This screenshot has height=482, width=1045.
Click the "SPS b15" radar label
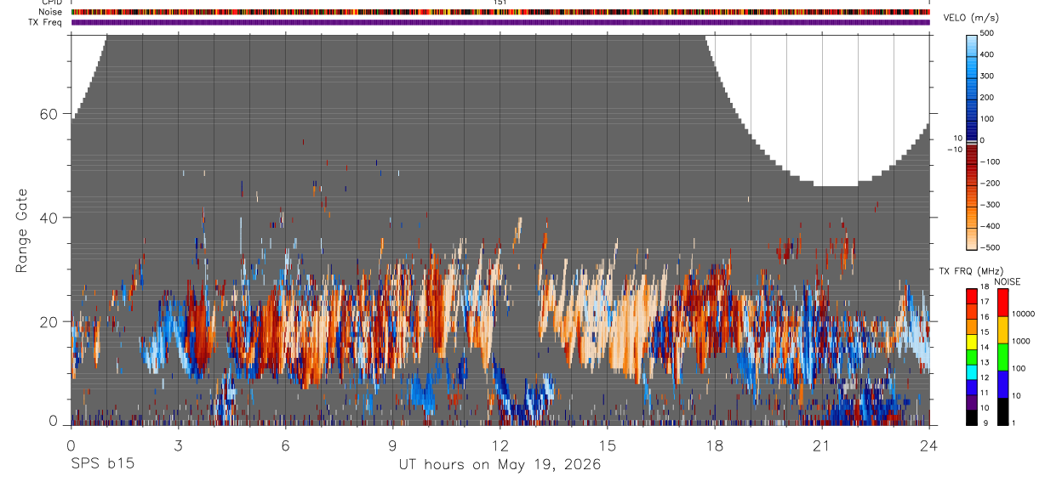pos(101,464)
